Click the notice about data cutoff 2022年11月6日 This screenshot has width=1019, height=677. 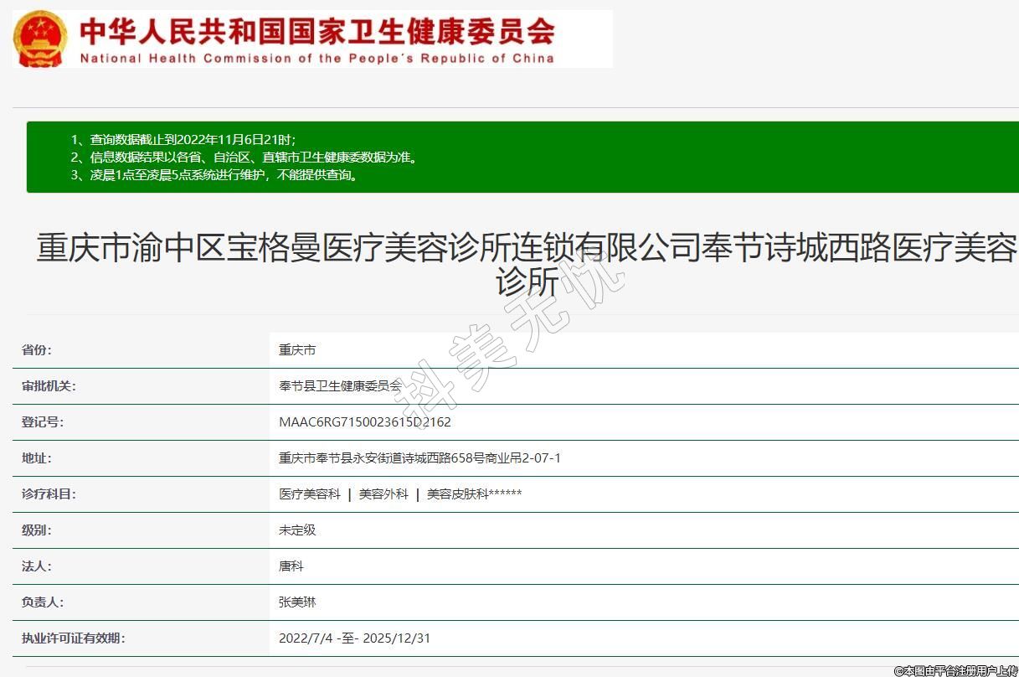point(193,139)
